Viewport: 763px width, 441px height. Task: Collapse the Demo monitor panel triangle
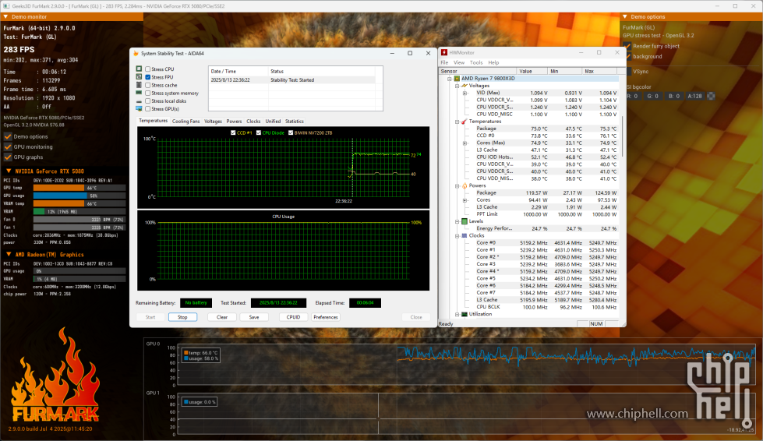(x=5, y=16)
